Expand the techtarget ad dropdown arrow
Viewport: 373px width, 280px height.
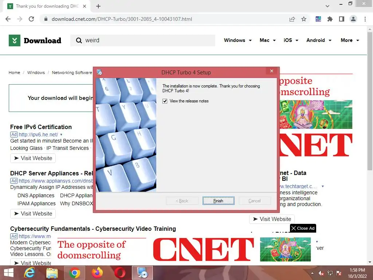(323, 186)
